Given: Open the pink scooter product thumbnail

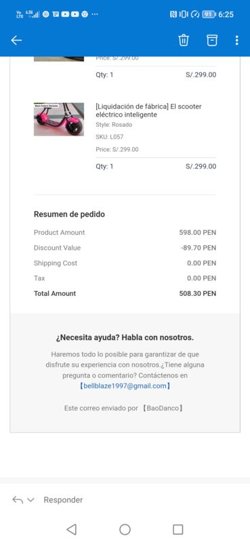Looking at the screenshot, I should click(59, 119).
